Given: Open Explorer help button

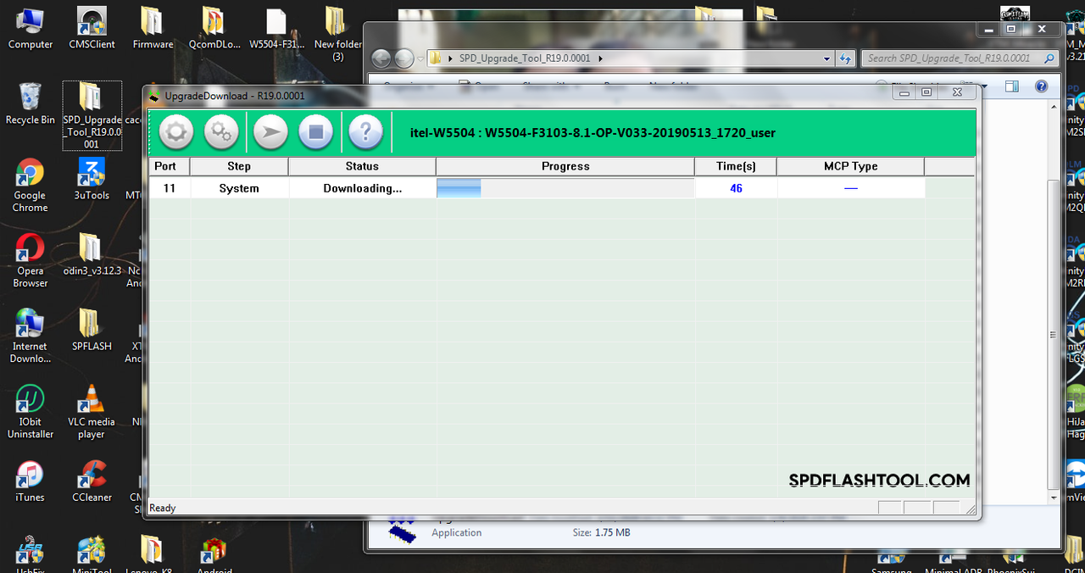Looking at the screenshot, I should (x=1042, y=86).
